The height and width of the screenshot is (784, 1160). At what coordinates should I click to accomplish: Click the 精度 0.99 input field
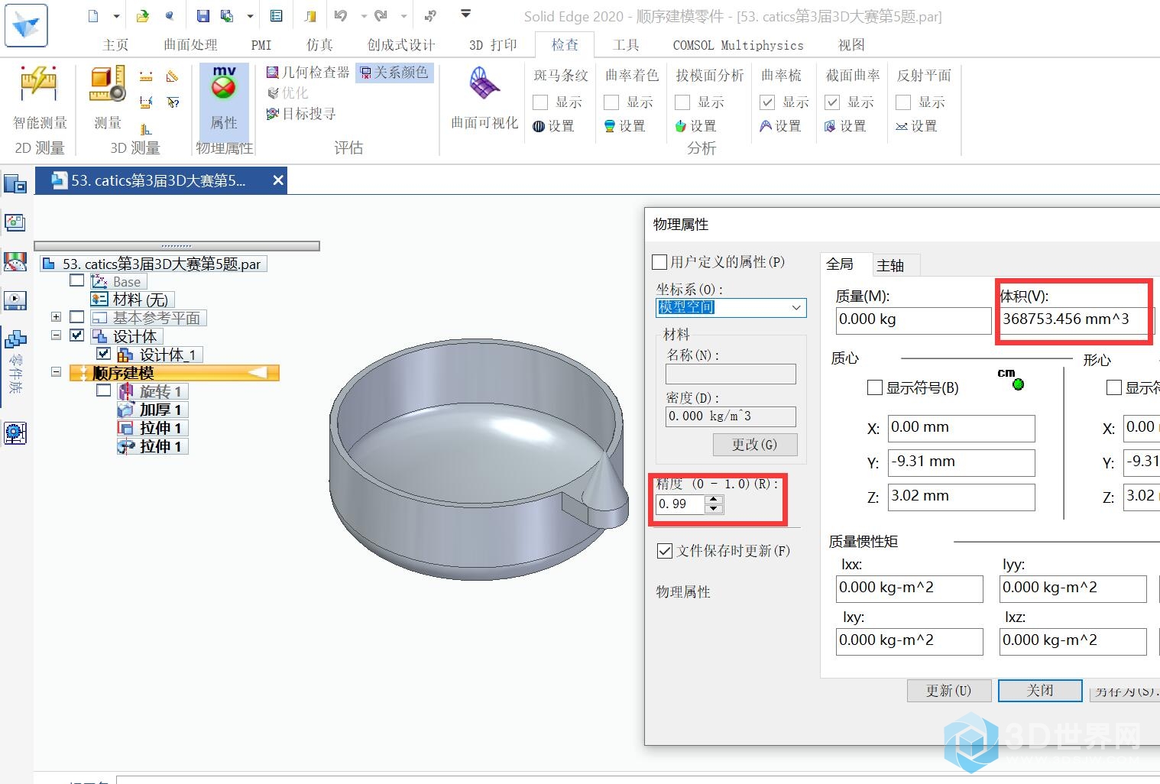pos(680,504)
